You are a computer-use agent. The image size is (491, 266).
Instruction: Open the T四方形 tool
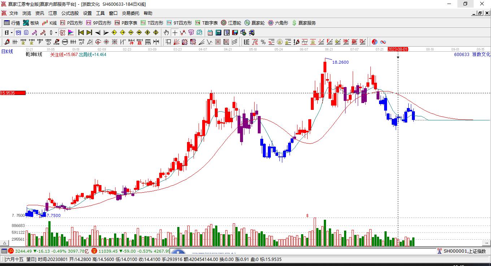(152, 23)
